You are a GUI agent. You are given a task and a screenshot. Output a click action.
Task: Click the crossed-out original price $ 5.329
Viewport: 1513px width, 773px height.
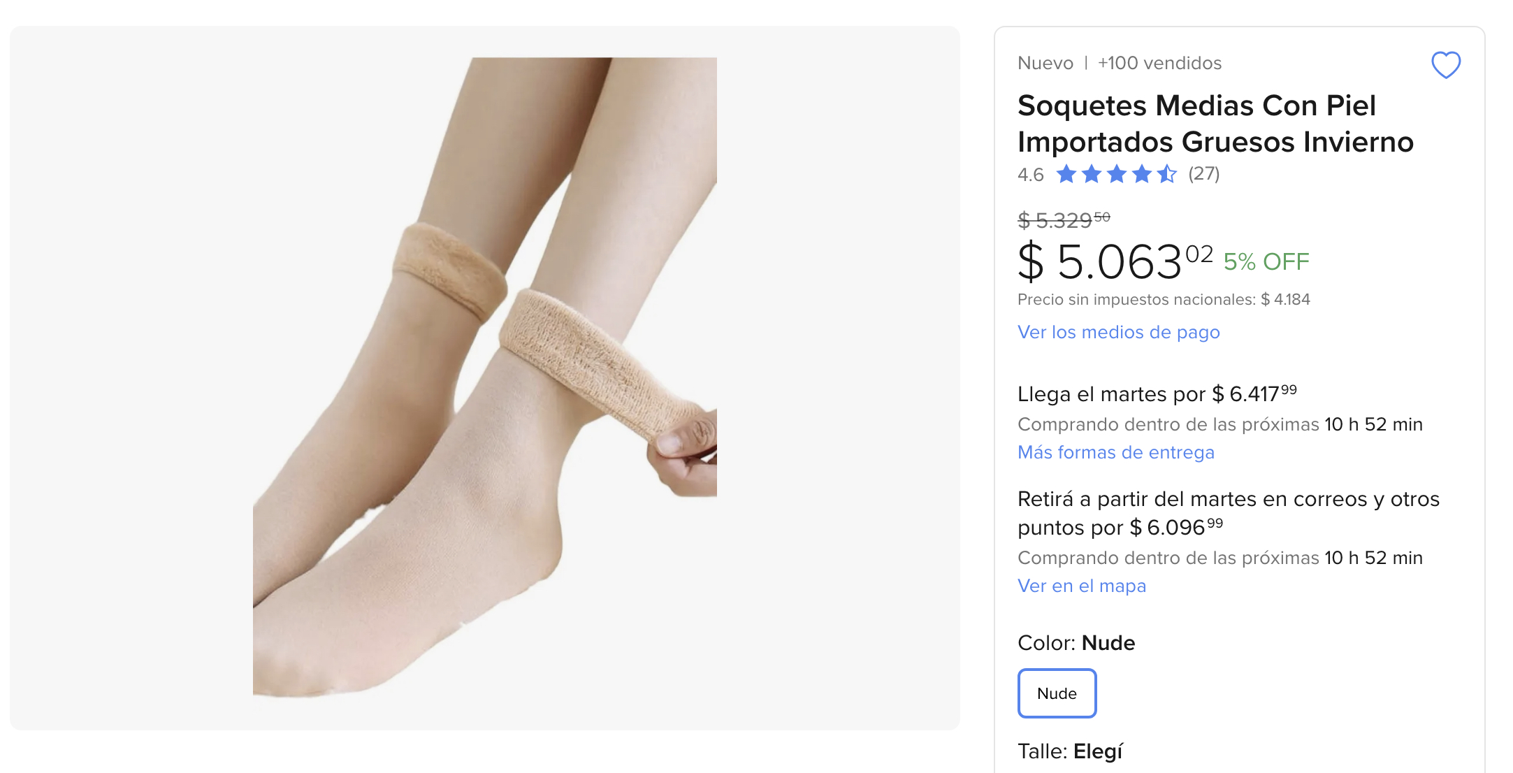(x=1063, y=220)
